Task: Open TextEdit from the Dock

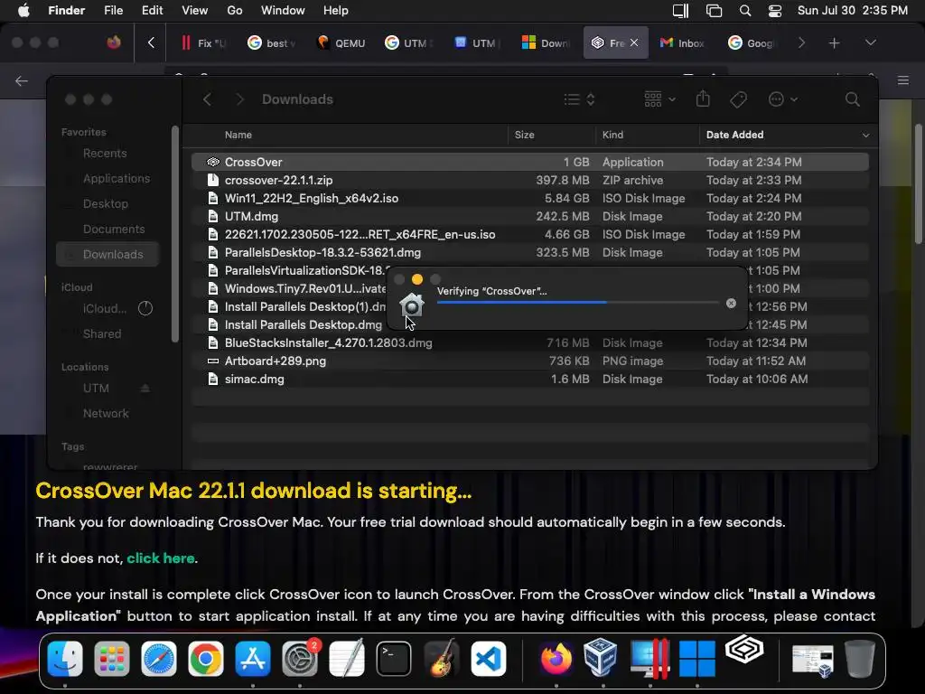Action: pyautogui.click(x=346, y=659)
